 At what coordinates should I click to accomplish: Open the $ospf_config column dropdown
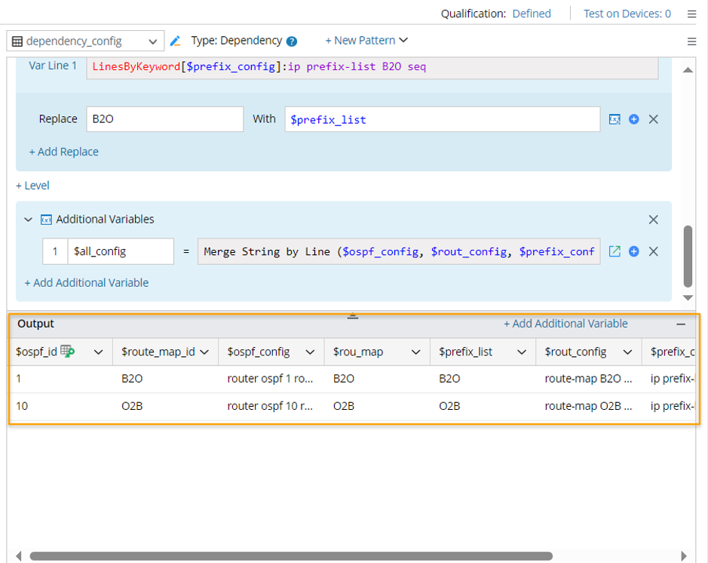(310, 352)
